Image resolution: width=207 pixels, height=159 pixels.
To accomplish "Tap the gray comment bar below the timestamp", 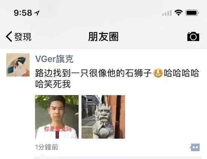I will (x=118, y=157).
